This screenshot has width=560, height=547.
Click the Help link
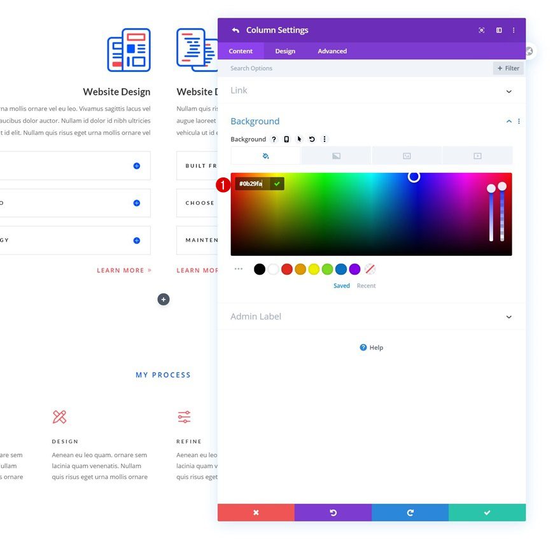point(372,347)
